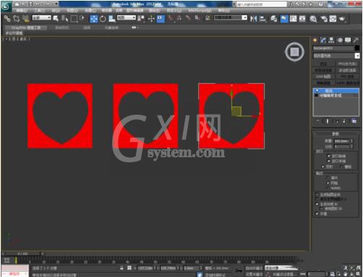Click the Select and Manipulate icon
This screenshot has width=363, height=277.
click(x=151, y=19)
